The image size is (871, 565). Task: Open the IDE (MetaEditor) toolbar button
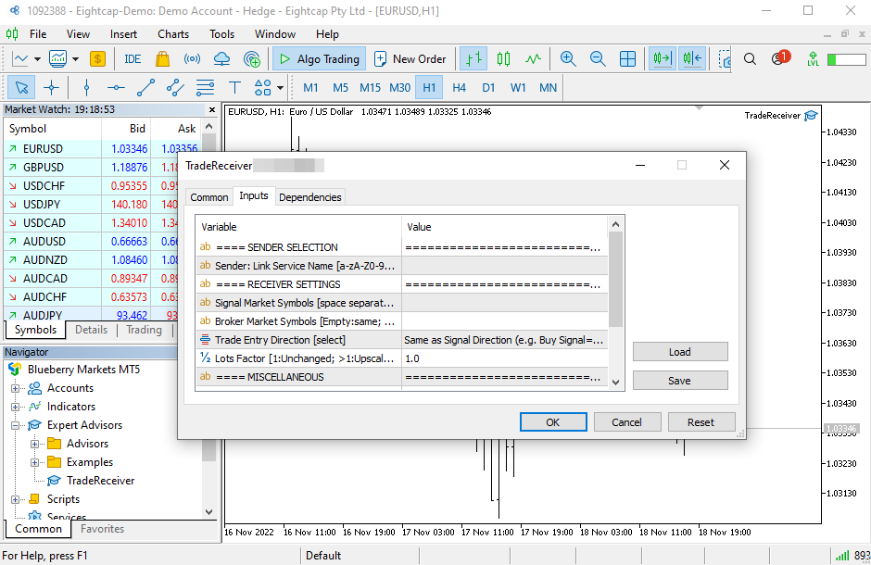pyautogui.click(x=133, y=58)
